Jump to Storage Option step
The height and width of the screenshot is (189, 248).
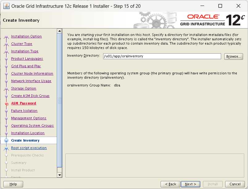(x=23, y=88)
